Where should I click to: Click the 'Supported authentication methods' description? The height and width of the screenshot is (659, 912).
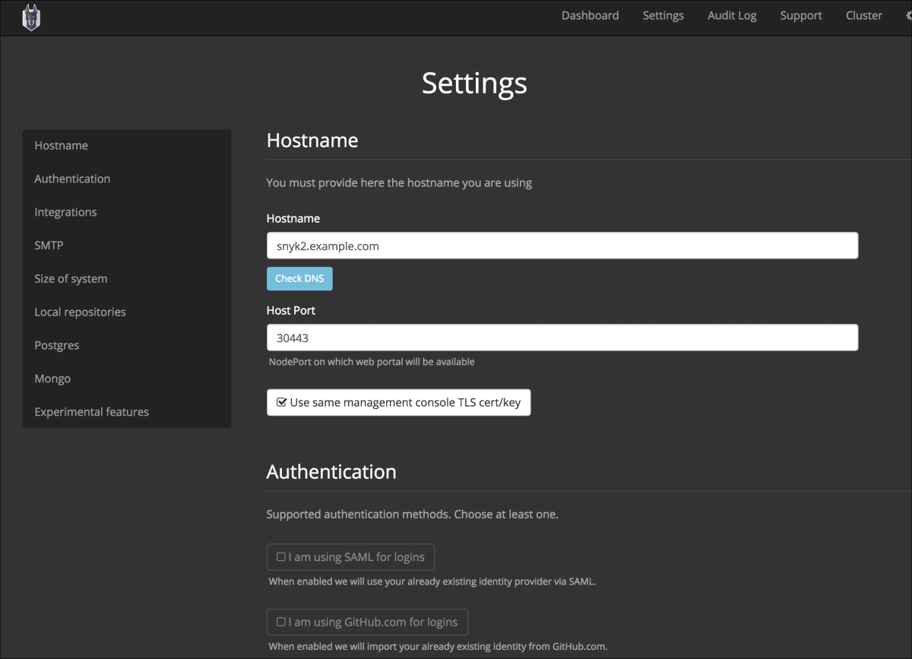[412, 514]
